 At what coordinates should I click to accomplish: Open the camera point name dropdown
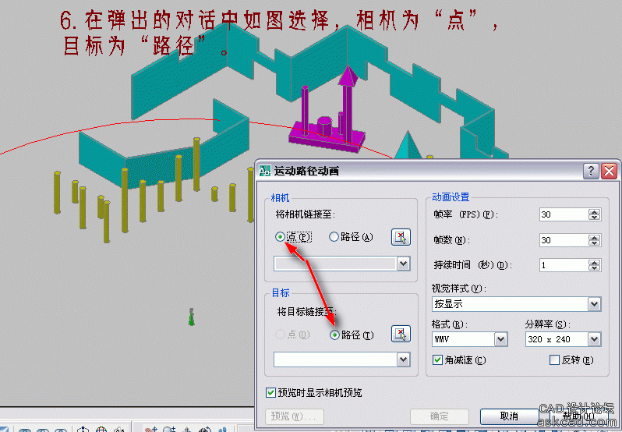[x=404, y=264]
